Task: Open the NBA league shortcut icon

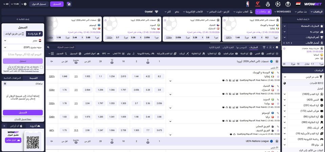Action: click(248, 4)
